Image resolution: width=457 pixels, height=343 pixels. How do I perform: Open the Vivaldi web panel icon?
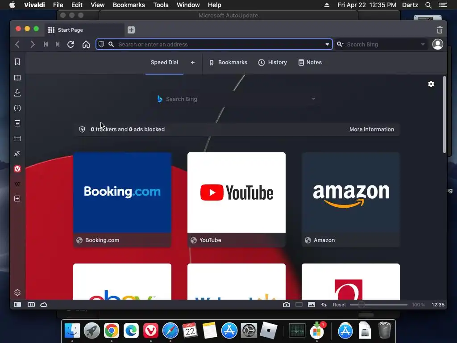pos(17,169)
